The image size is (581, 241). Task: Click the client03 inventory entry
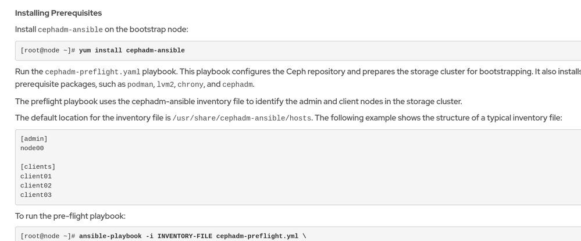[x=36, y=195]
